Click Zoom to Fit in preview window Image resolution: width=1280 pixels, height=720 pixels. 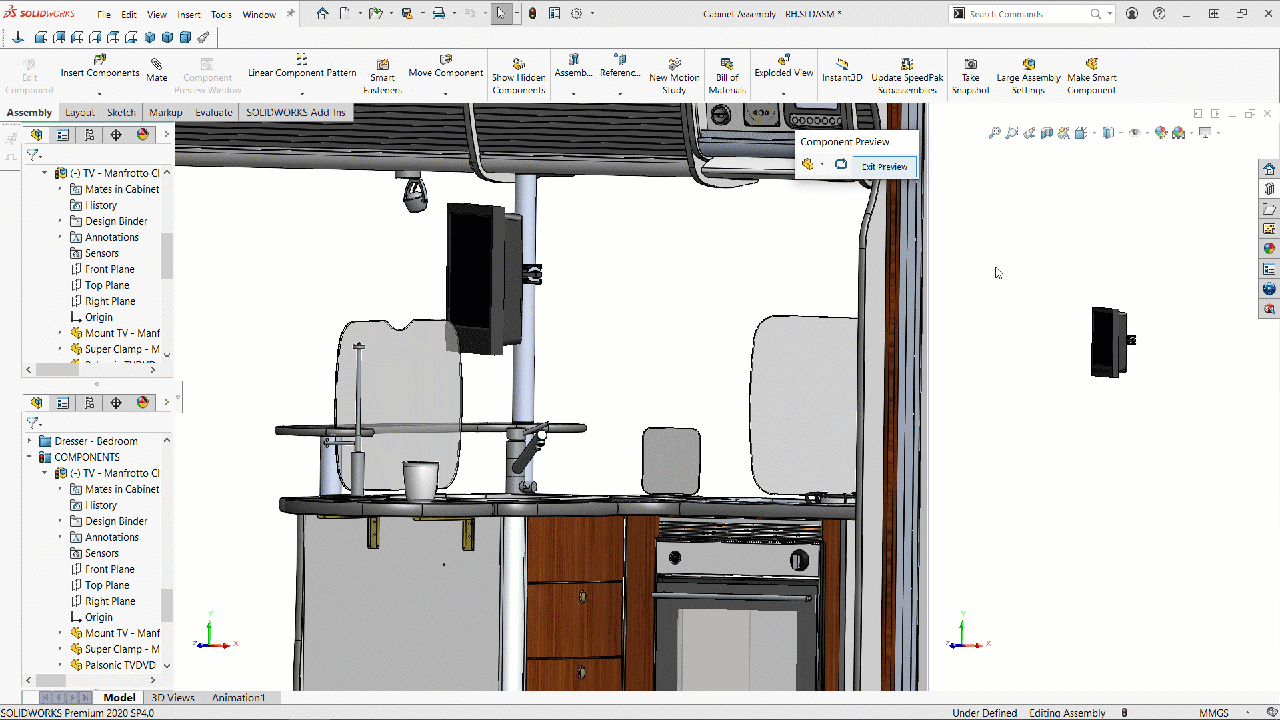coord(995,133)
